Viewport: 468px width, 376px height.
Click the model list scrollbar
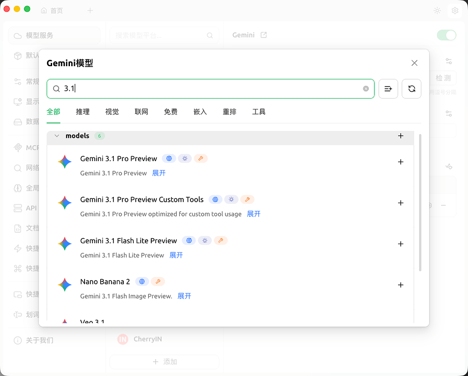(420, 203)
